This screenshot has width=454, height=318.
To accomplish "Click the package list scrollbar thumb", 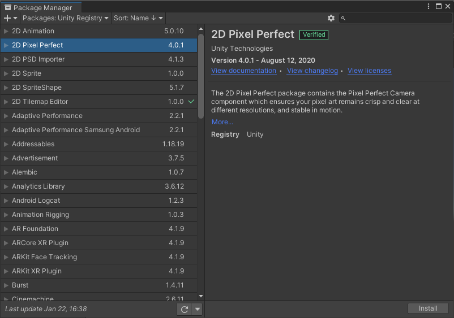I will [200, 76].
